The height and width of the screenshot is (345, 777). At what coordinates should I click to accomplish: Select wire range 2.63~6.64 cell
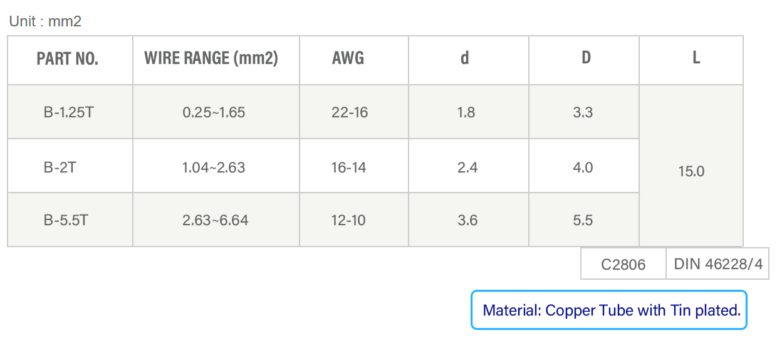coord(216,220)
